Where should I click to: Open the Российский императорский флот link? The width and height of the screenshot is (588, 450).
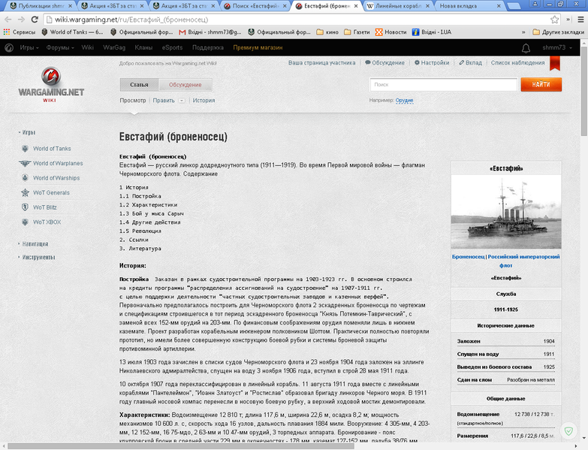click(523, 261)
